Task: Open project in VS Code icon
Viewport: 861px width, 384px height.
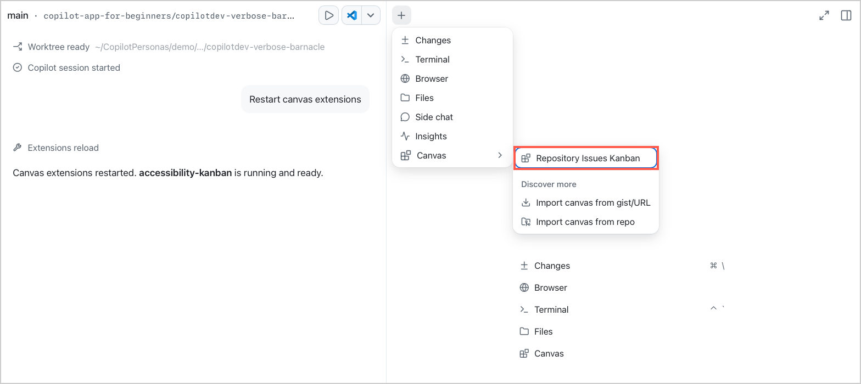Action: click(x=352, y=15)
